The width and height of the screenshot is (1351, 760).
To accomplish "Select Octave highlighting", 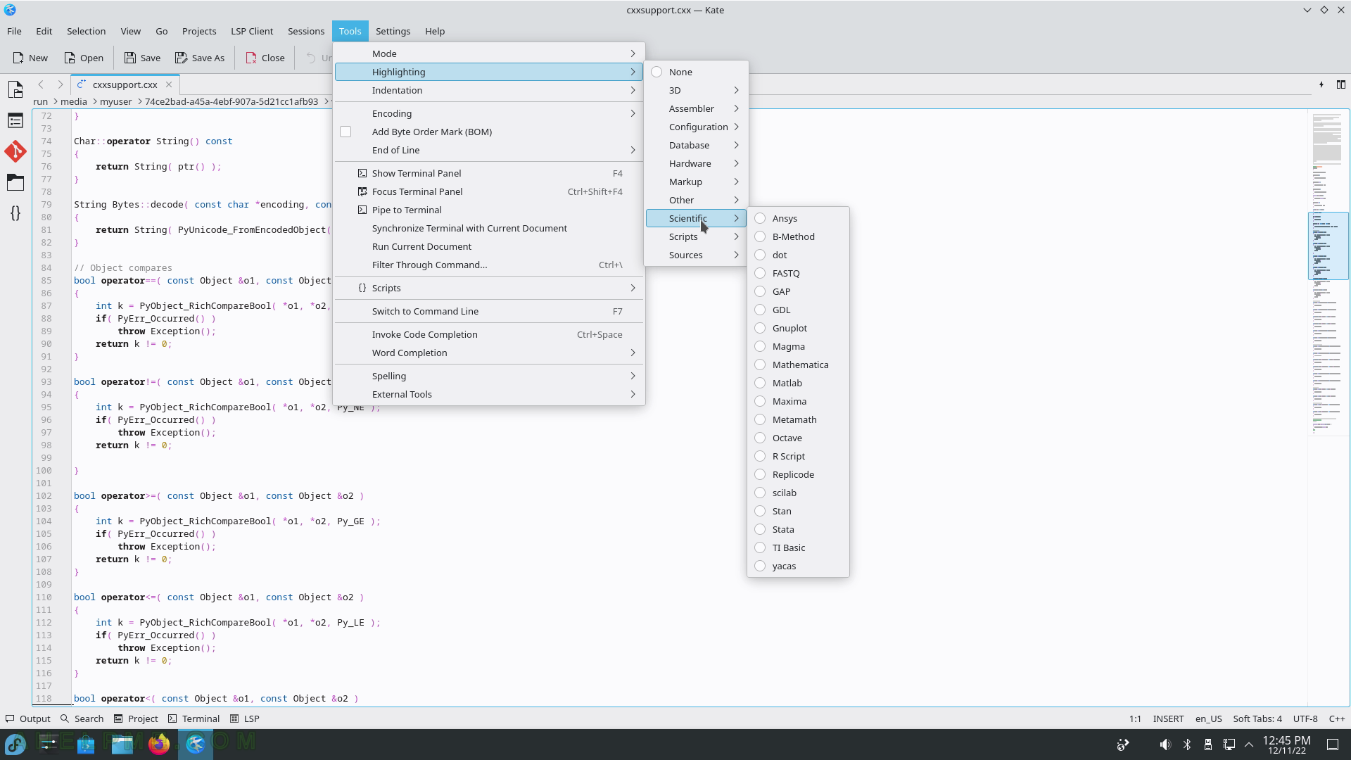I will pos(798,438).
